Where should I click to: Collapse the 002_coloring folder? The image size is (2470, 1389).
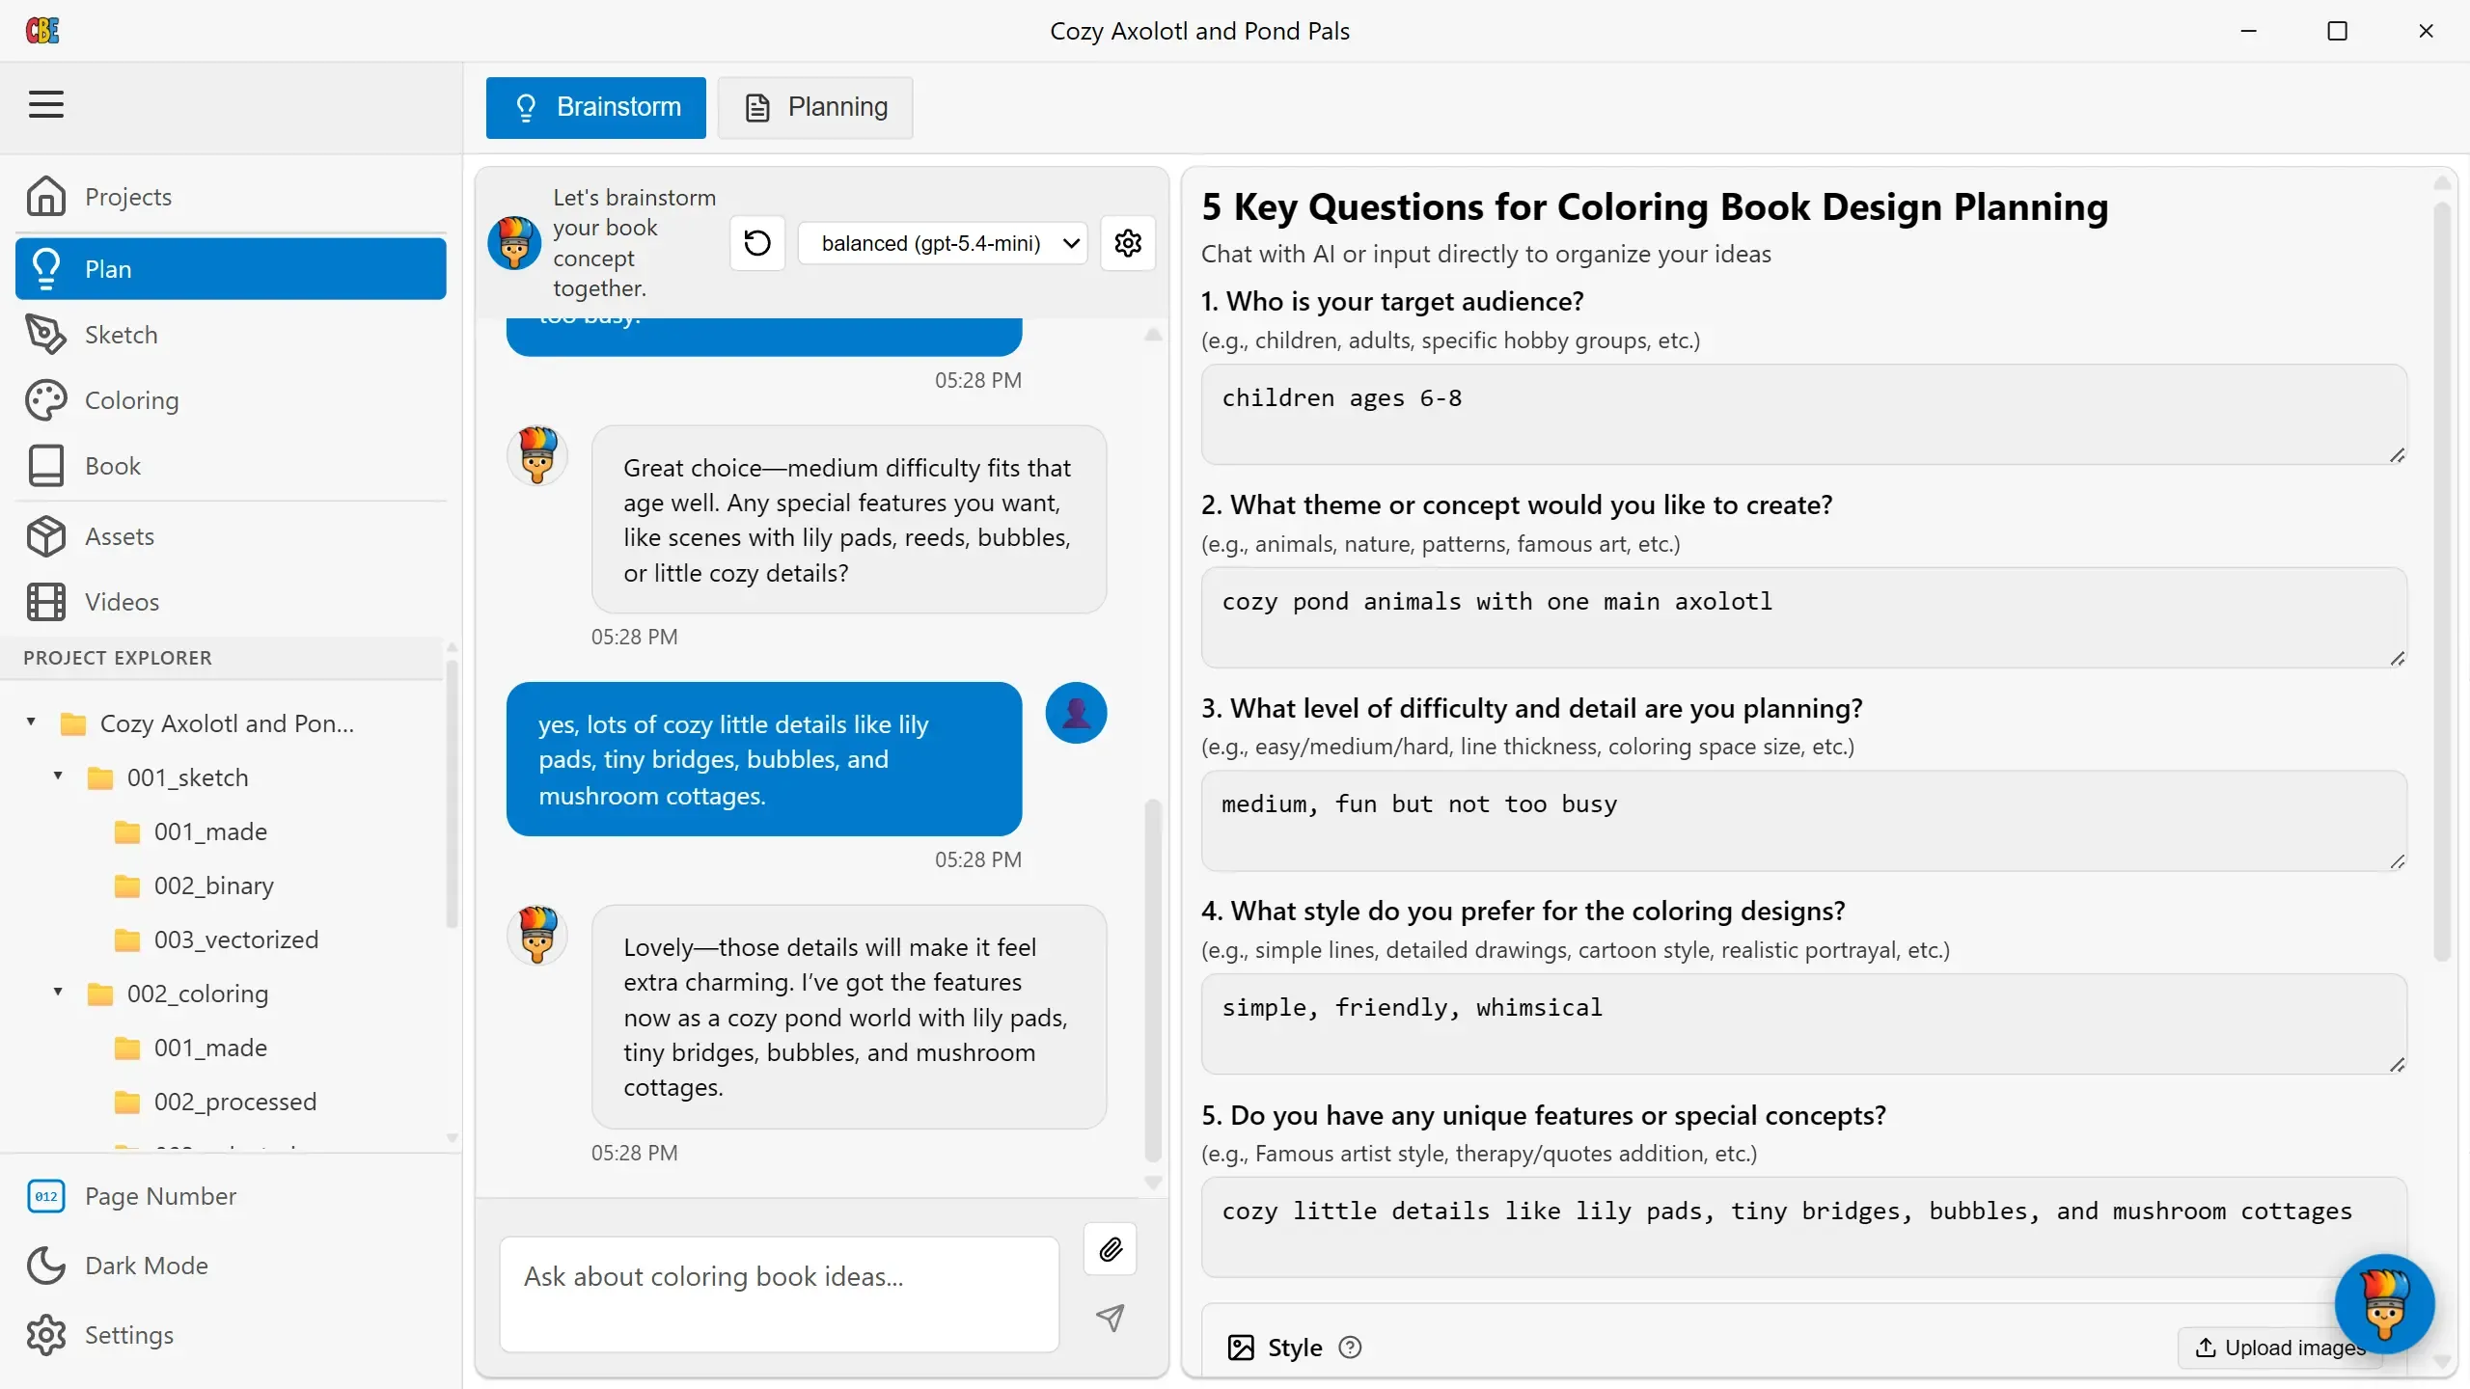(58, 993)
